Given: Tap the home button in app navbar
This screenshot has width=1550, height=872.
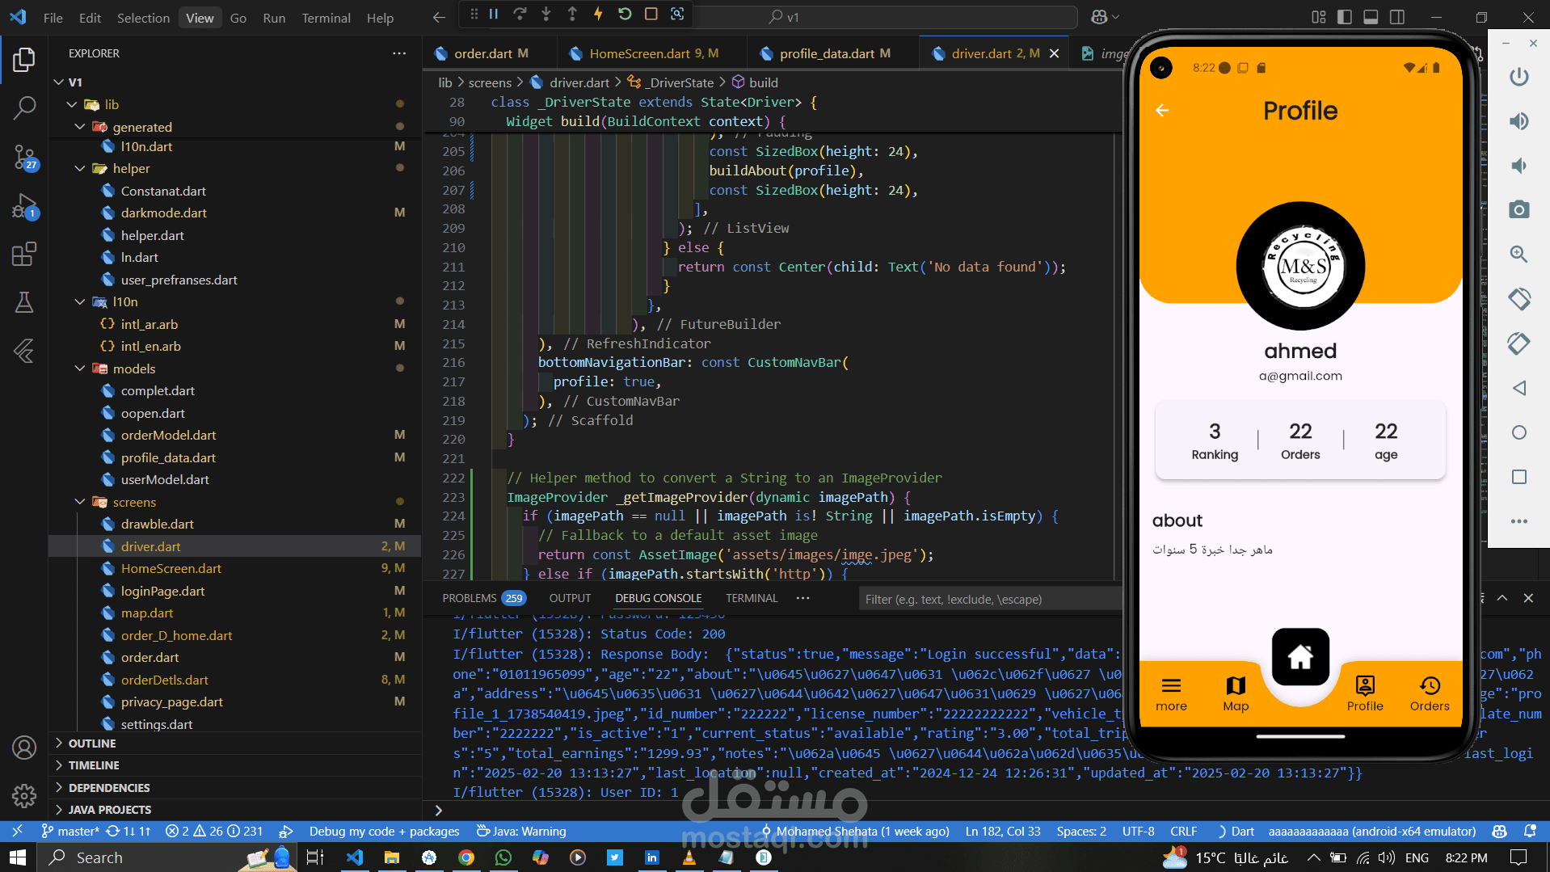Looking at the screenshot, I should pyautogui.click(x=1299, y=656).
